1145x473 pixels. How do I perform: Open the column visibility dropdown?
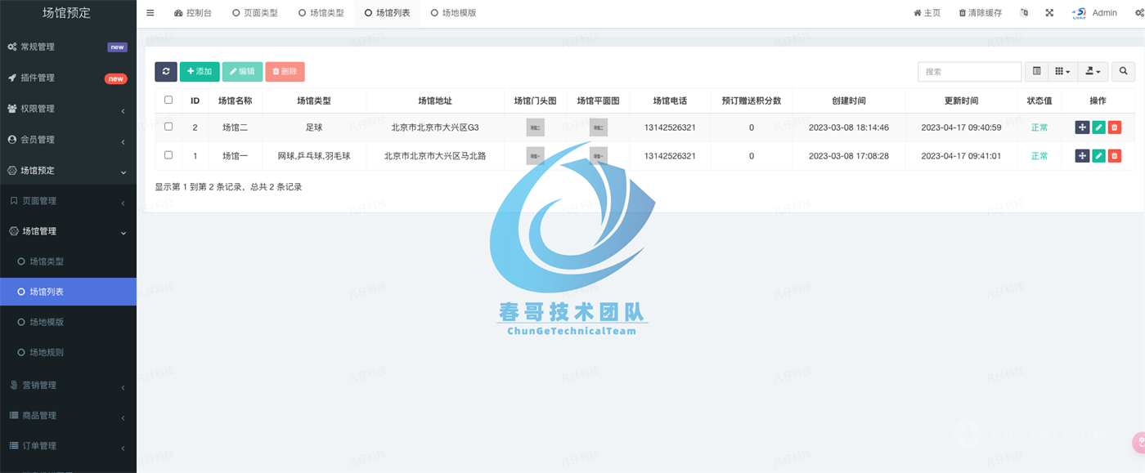1063,72
